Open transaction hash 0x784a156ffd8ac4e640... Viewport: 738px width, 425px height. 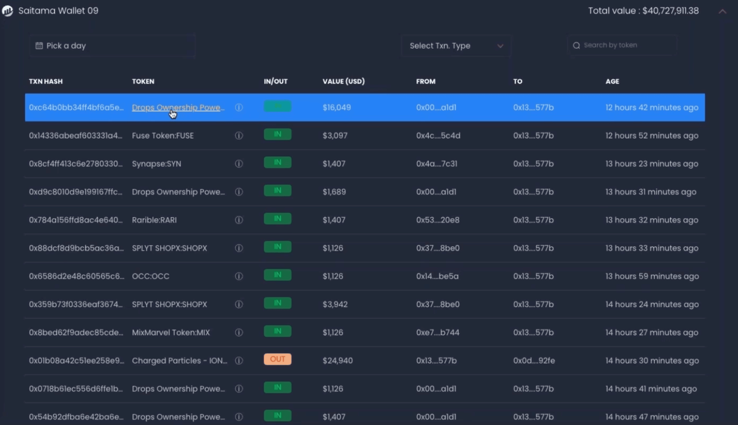click(x=76, y=220)
